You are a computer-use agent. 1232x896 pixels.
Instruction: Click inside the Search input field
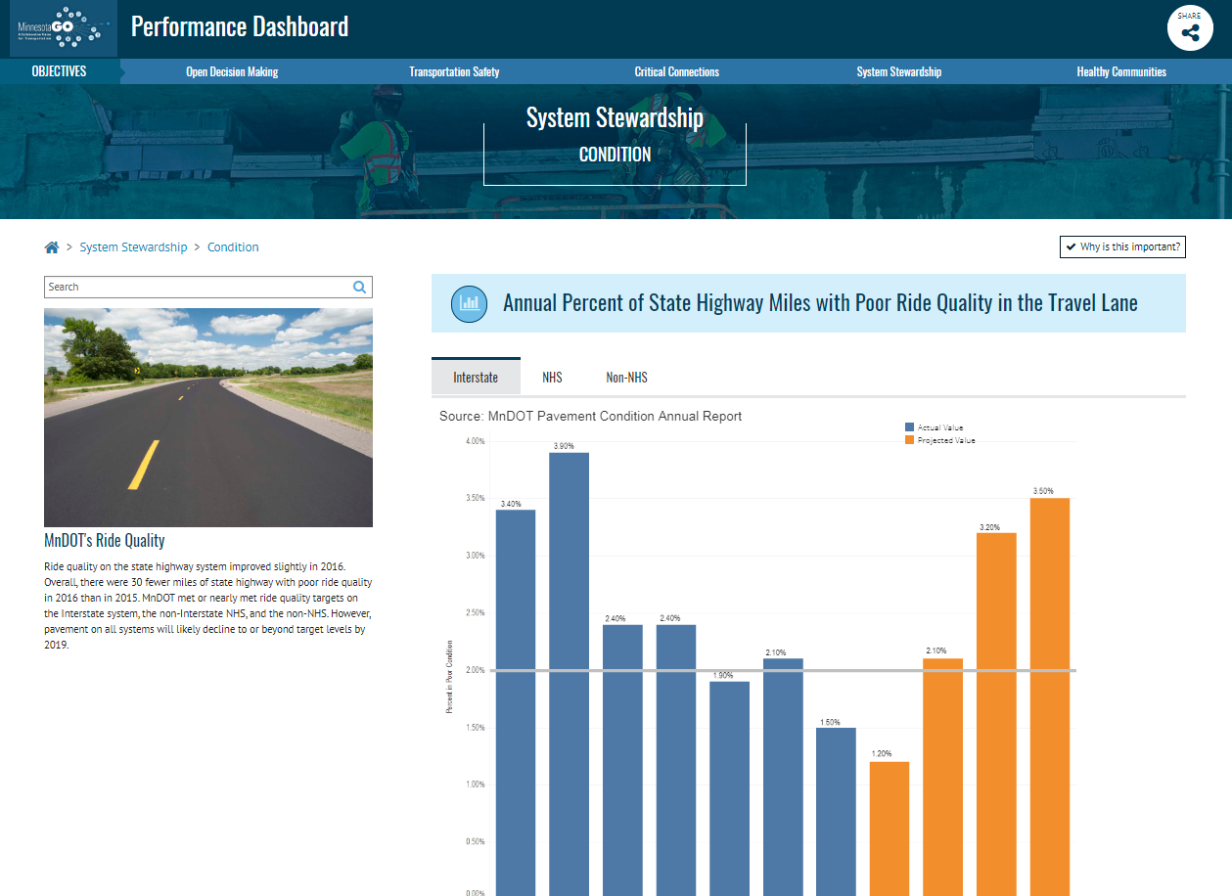click(x=196, y=287)
